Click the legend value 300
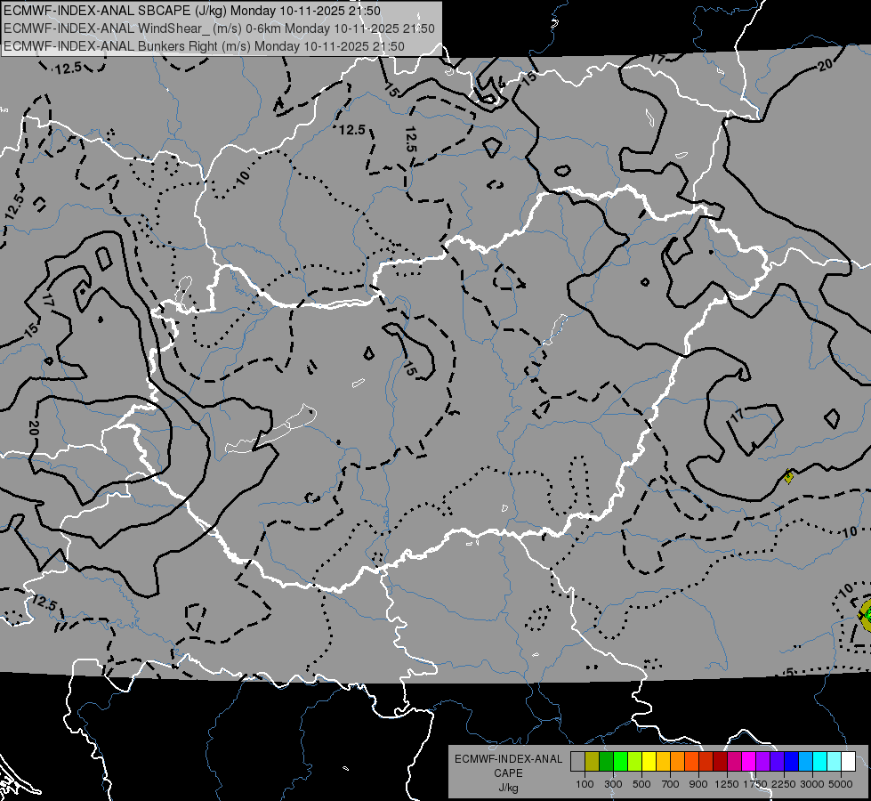 click(613, 784)
